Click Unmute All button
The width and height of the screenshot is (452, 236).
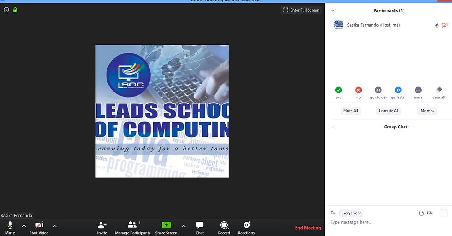[388, 111]
